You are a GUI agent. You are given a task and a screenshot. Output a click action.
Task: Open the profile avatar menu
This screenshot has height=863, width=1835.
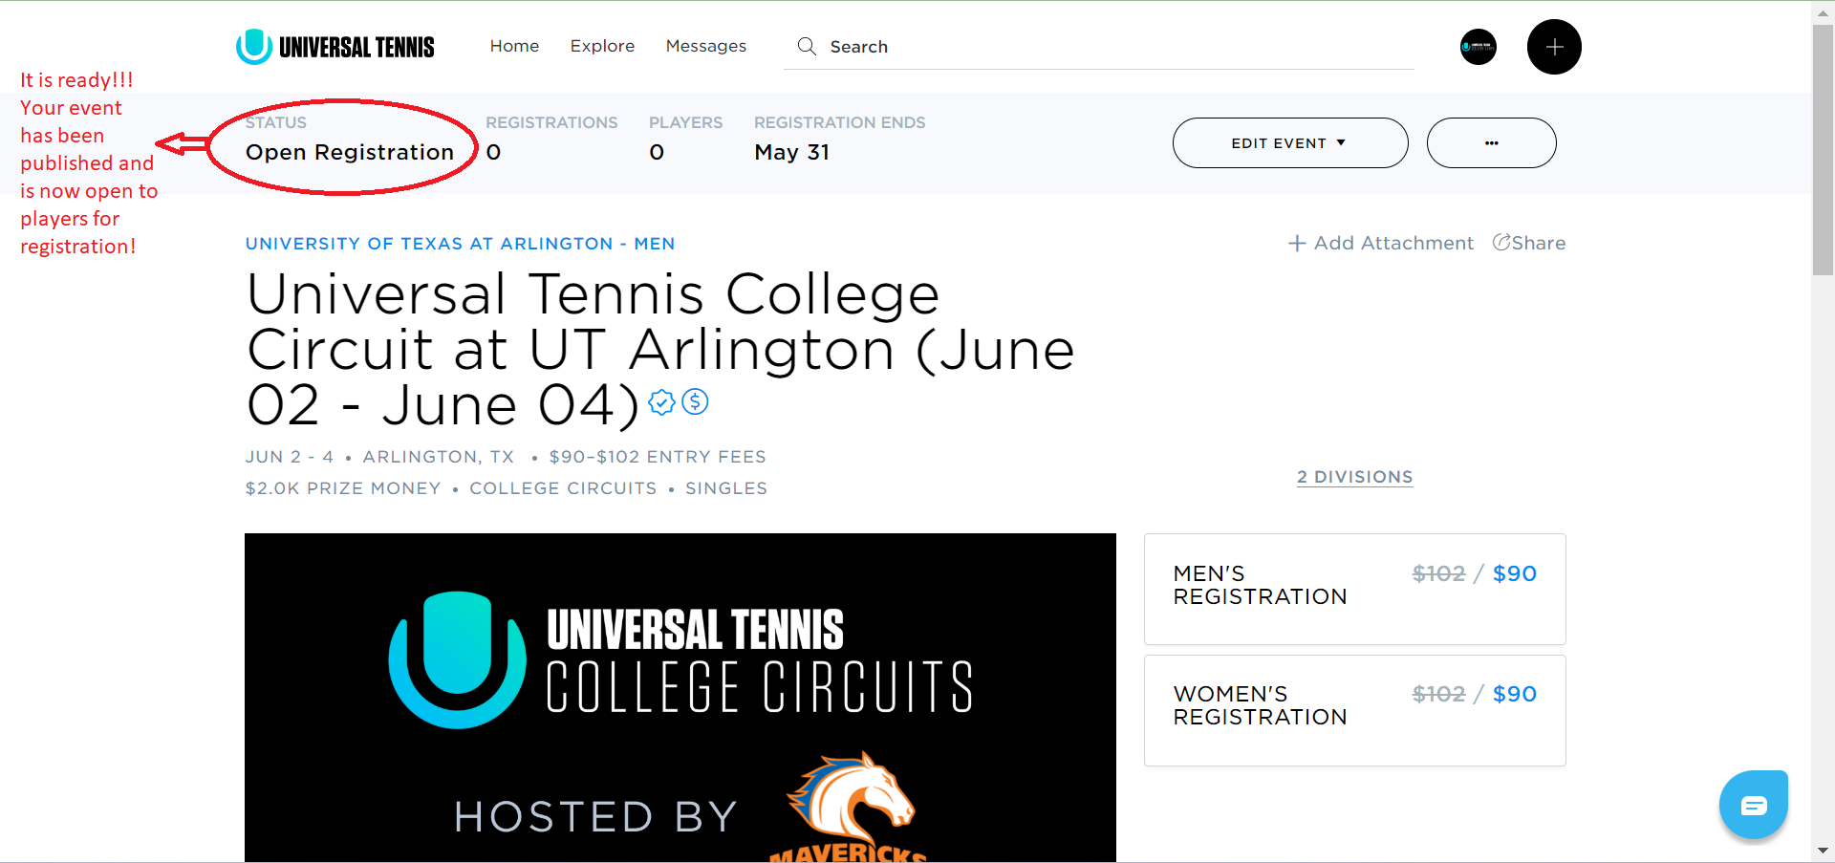coord(1478,47)
